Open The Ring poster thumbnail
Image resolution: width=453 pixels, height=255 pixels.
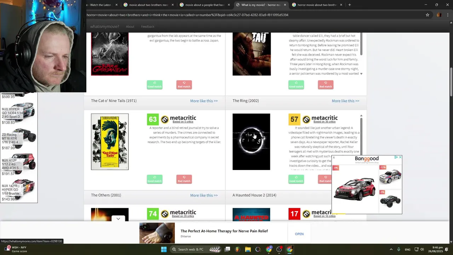coord(251,142)
